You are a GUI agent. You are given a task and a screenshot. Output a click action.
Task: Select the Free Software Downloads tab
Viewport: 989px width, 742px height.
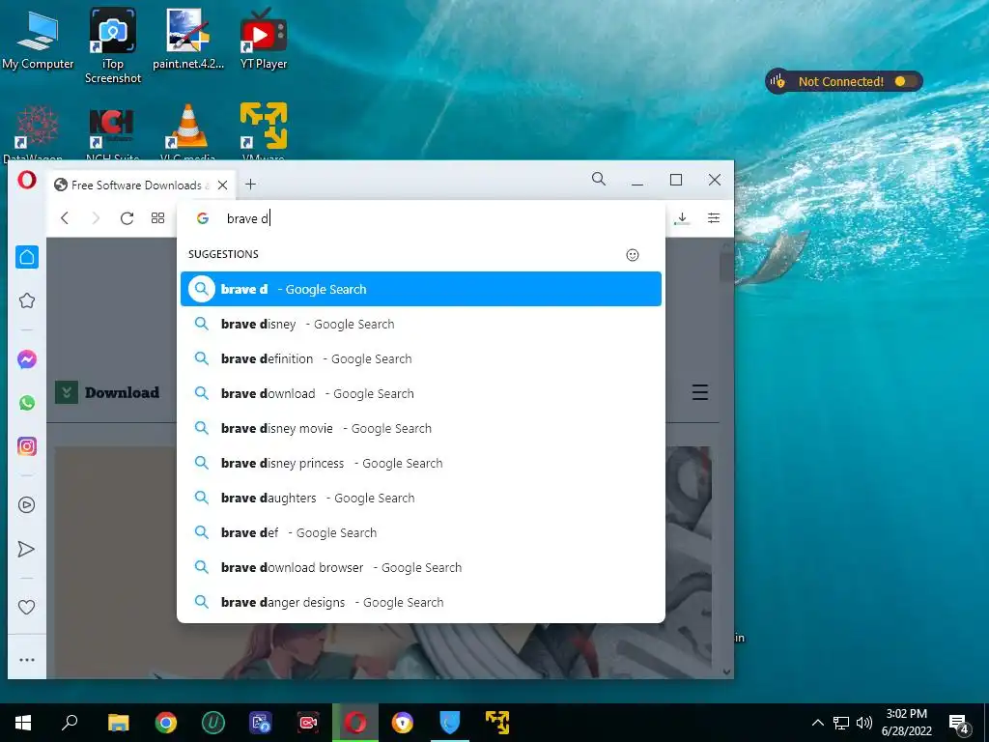tap(141, 185)
